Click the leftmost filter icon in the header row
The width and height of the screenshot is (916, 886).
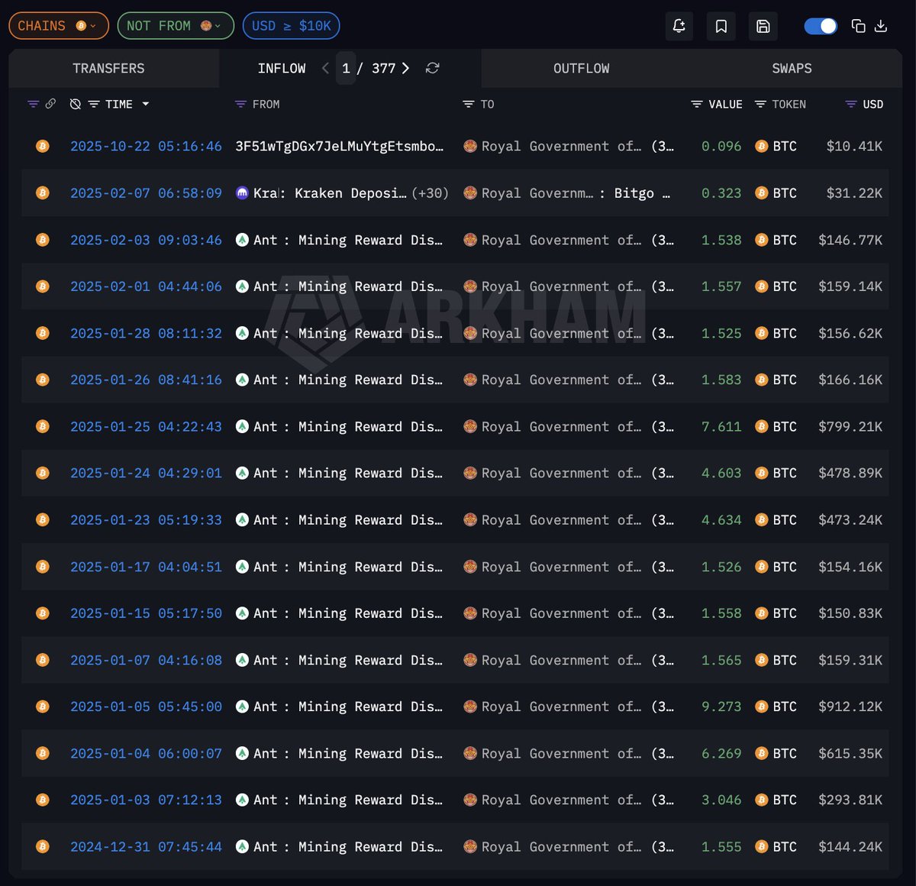[33, 104]
